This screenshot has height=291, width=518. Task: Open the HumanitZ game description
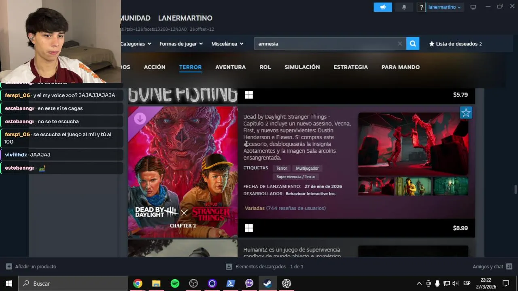292,253
